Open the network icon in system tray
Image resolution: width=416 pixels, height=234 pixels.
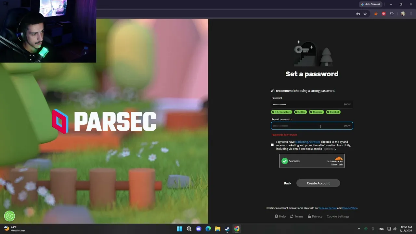tap(389, 229)
